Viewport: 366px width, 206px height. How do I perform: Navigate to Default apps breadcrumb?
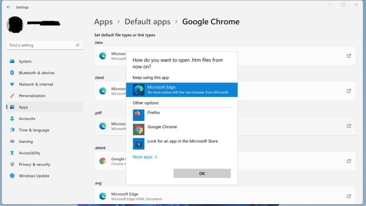point(147,22)
